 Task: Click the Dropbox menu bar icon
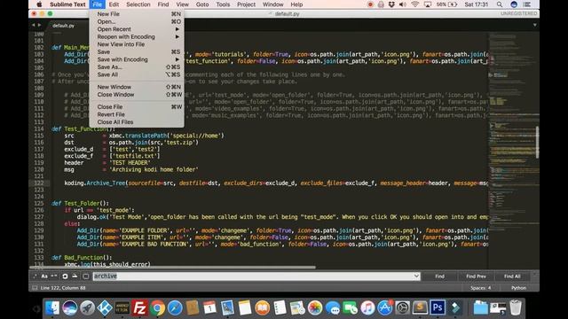(x=391, y=4)
